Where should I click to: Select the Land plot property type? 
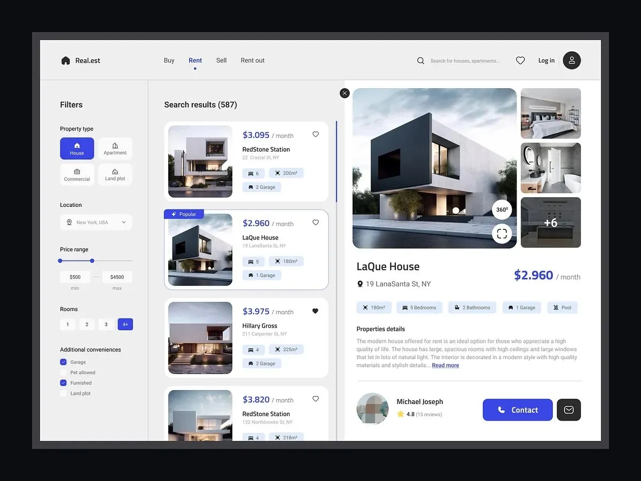(115, 175)
